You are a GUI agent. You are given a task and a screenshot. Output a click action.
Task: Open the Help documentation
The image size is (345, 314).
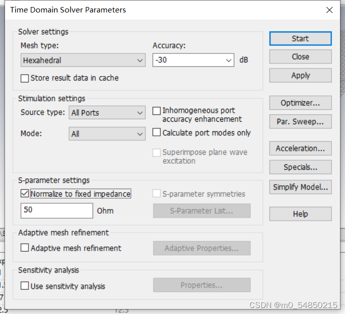(300, 214)
